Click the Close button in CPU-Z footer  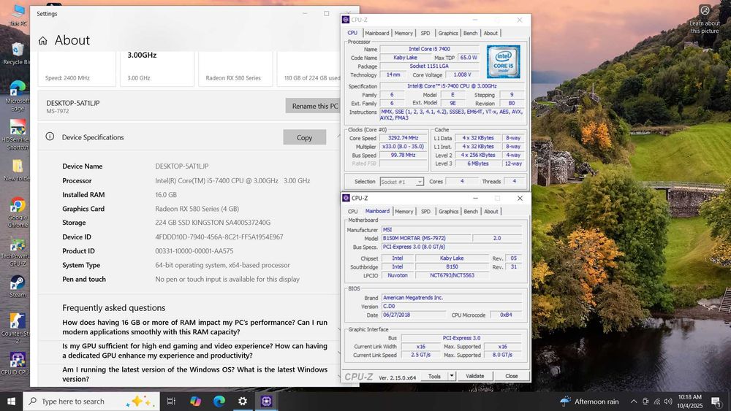(512, 376)
